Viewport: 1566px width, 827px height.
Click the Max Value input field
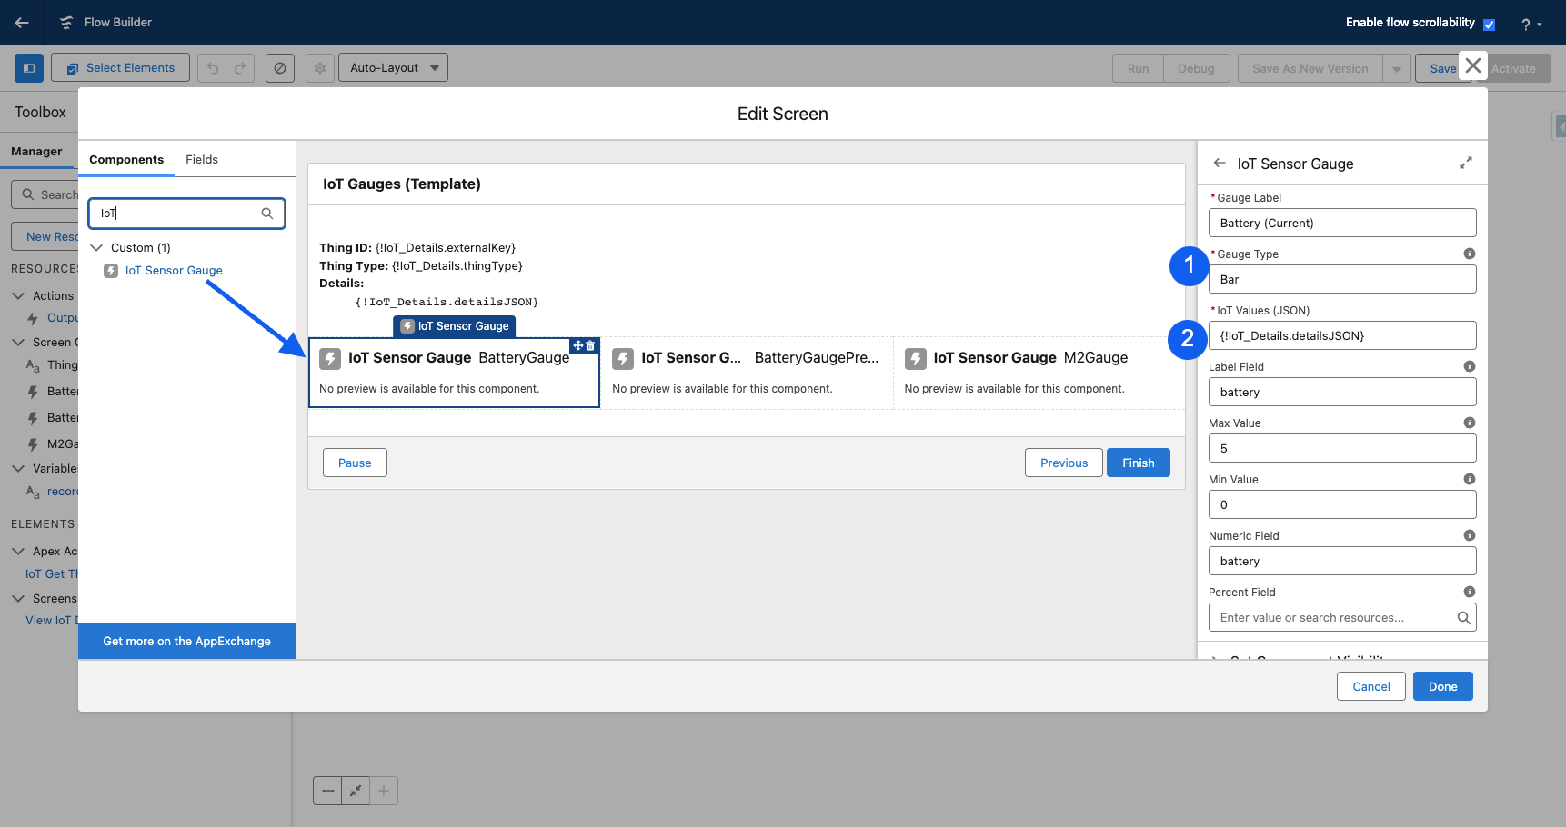coord(1342,448)
